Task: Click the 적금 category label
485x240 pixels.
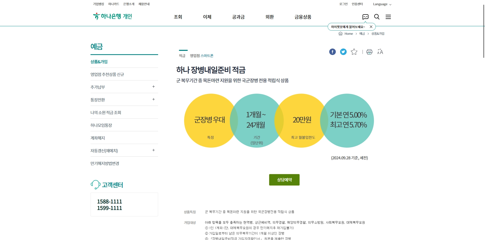Action: pos(182,56)
